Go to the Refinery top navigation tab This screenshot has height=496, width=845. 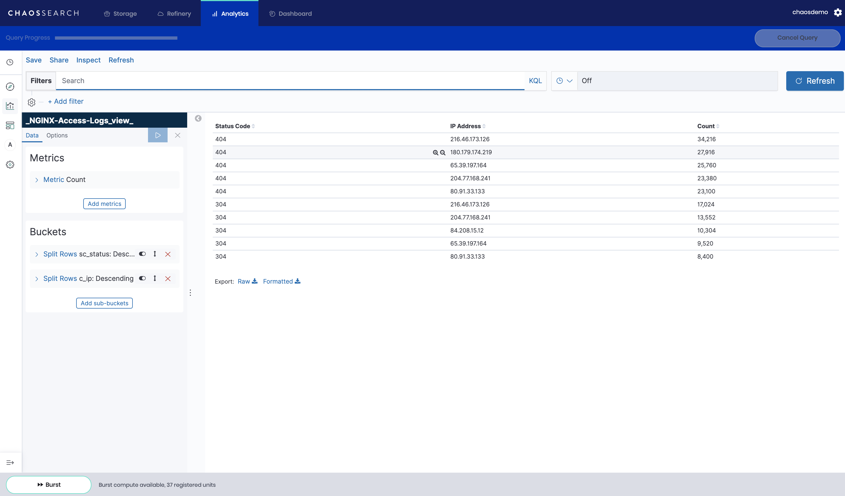pyautogui.click(x=174, y=14)
